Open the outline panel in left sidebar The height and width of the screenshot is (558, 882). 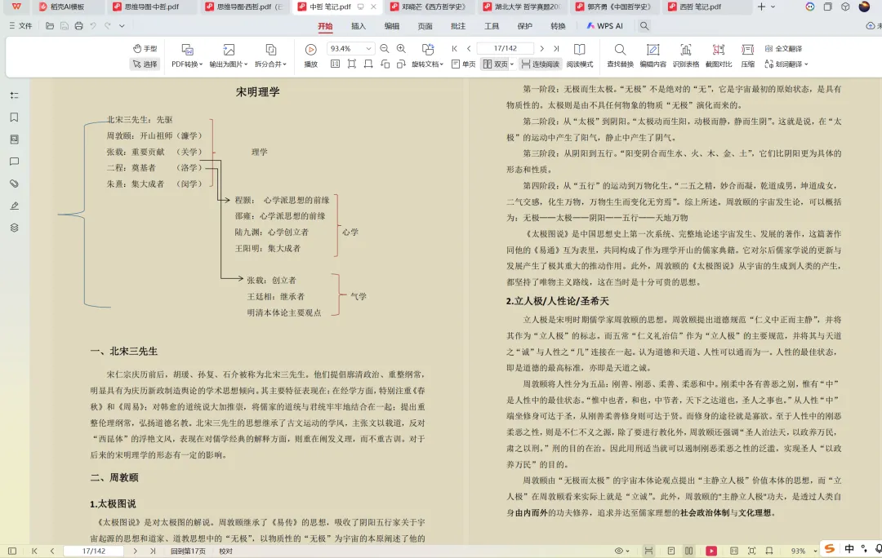(x=14, y=95)
